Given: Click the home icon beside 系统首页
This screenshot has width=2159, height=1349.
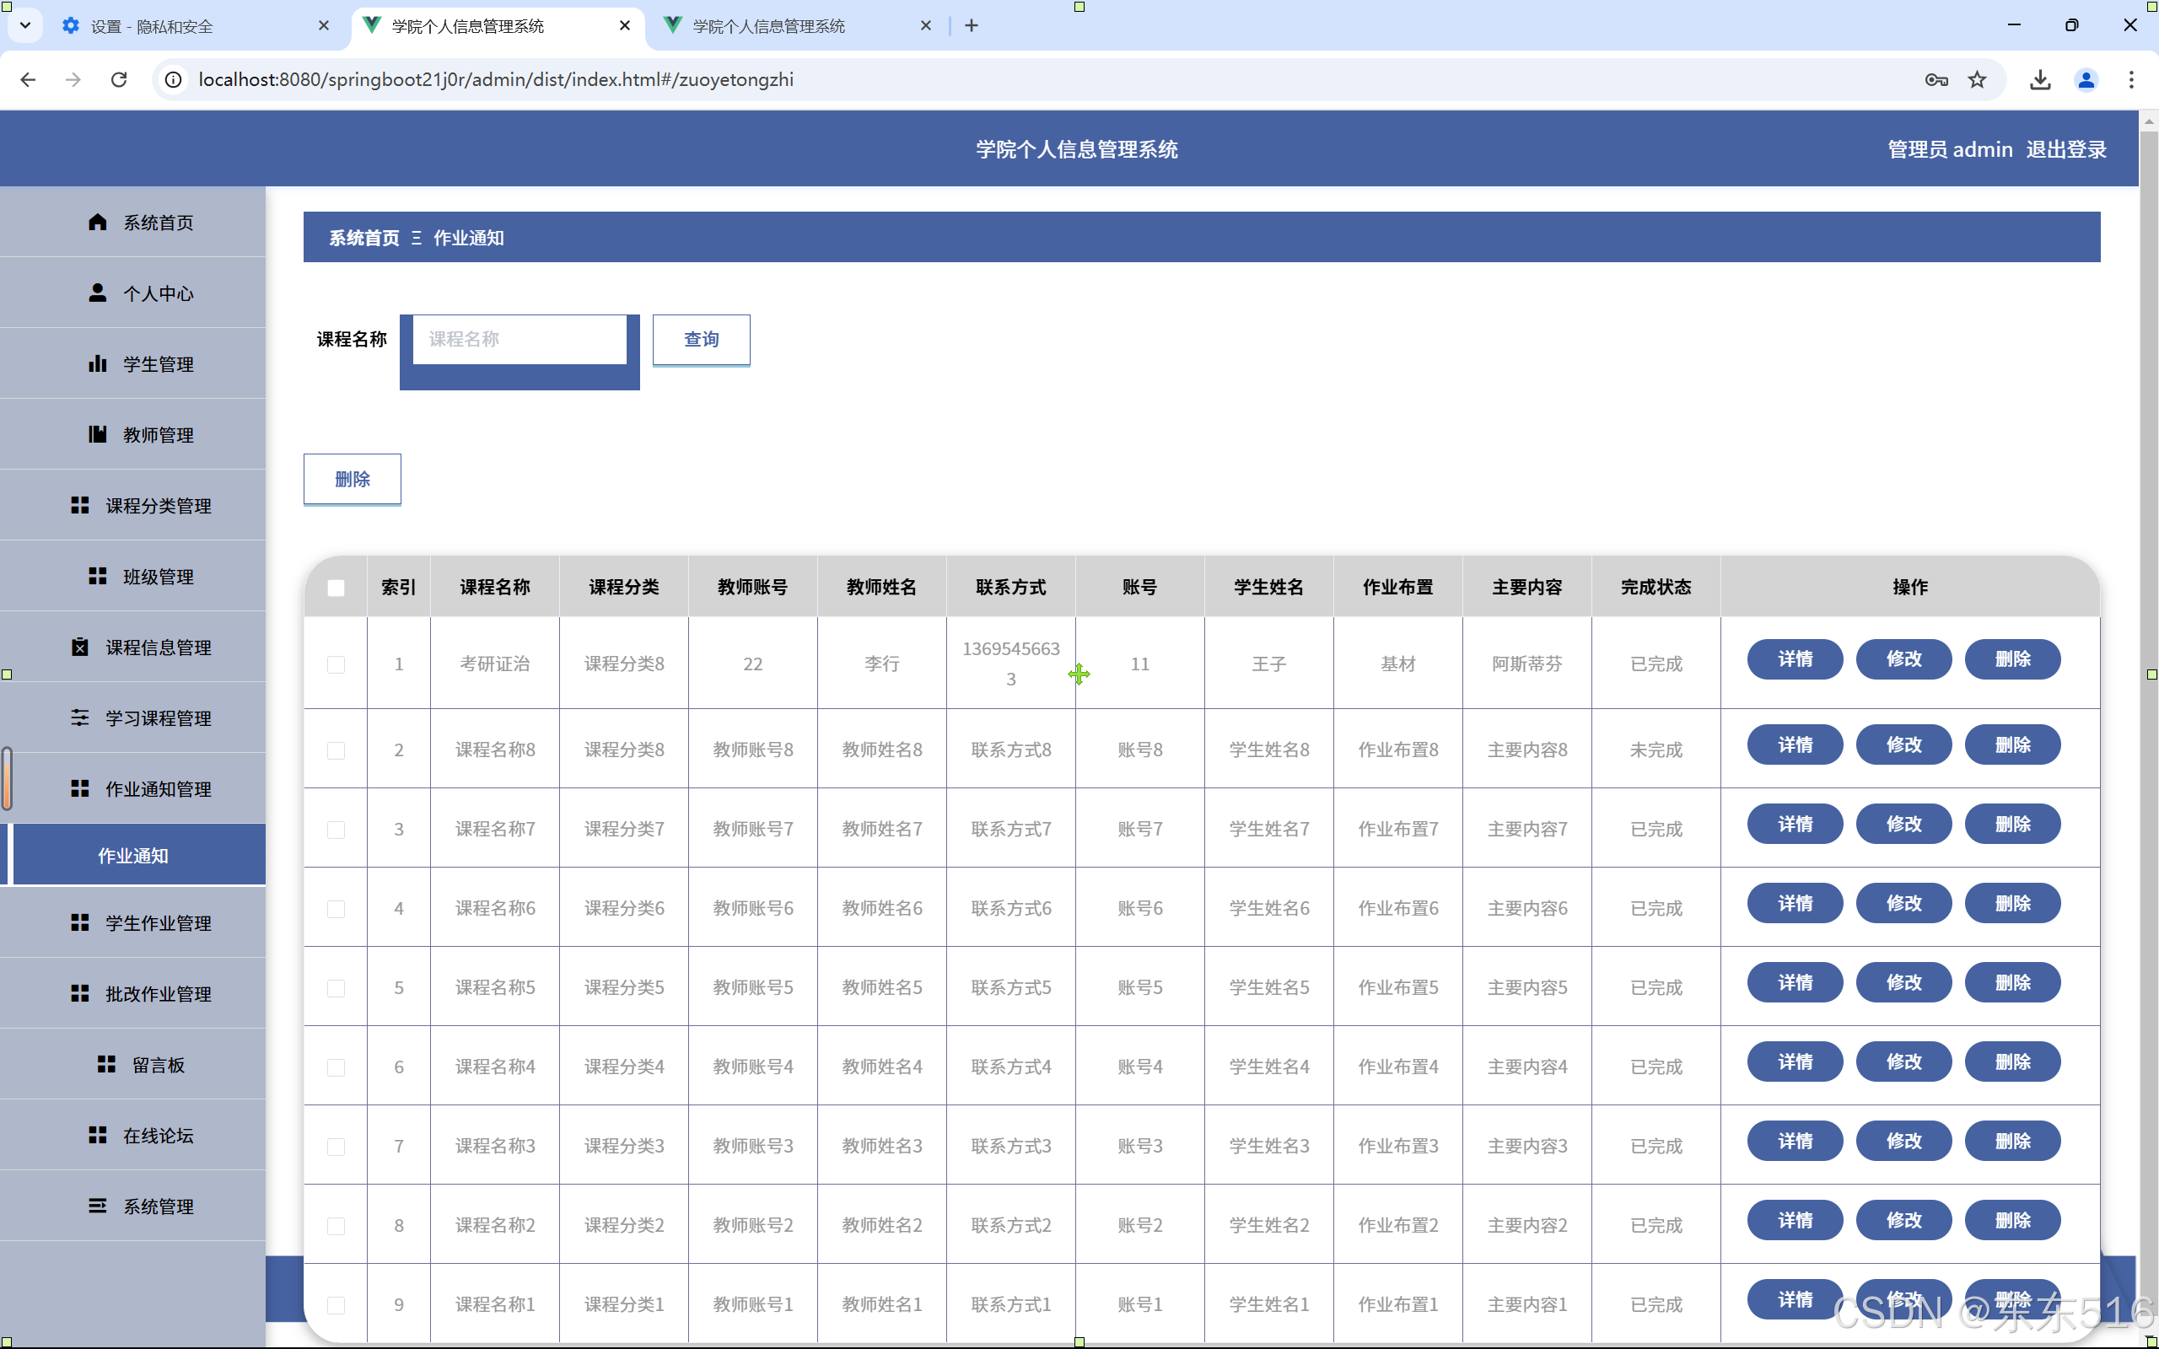Looking at the screenshot, I should [x=98, y=221].
